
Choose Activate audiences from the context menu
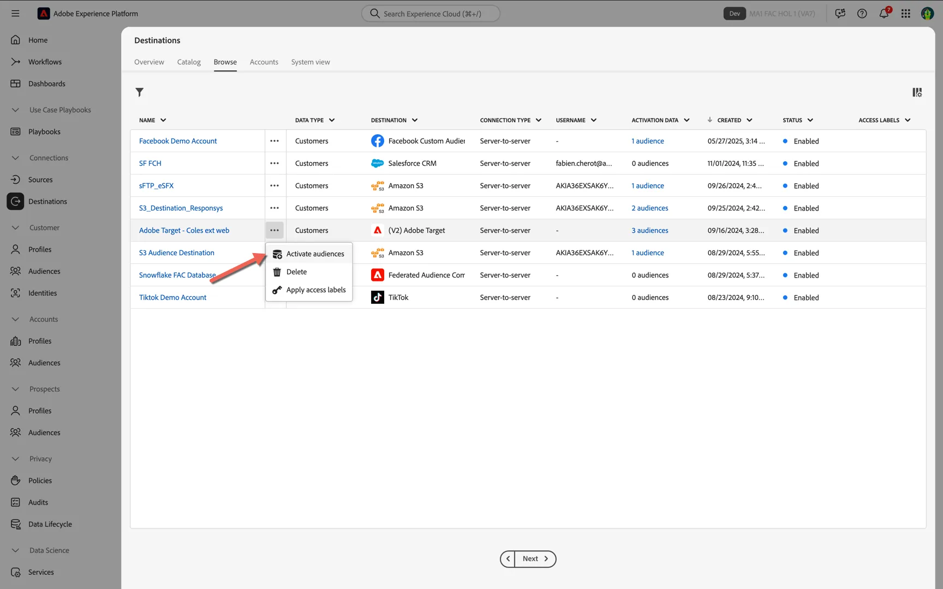(x=309, y=254)
